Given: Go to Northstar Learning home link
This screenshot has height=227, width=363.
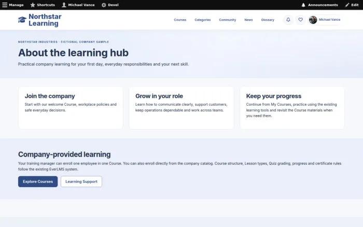Looking at the screenshot, I should click(x=45, y=20).
